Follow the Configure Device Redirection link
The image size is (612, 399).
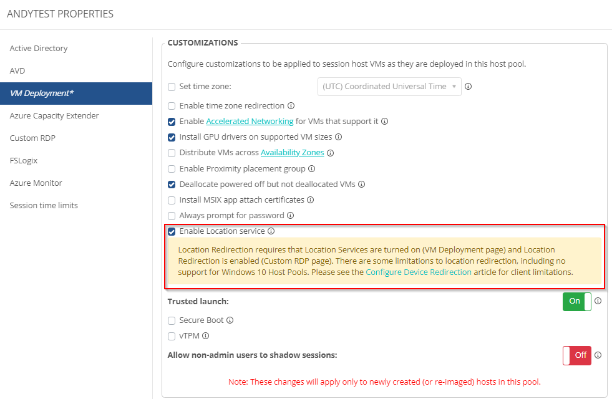418,272
